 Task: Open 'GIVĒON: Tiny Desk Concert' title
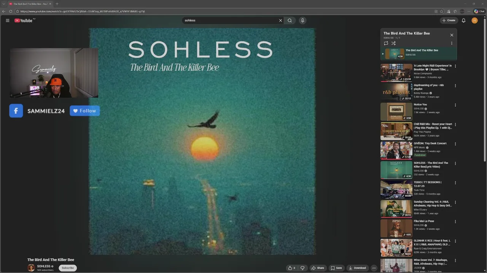tap(430, 143)
